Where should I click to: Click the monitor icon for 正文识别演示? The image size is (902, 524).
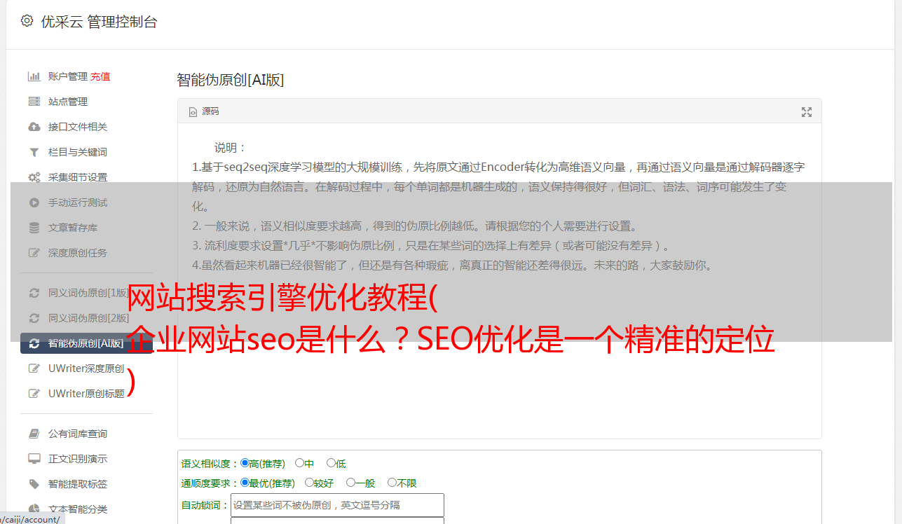34,459
